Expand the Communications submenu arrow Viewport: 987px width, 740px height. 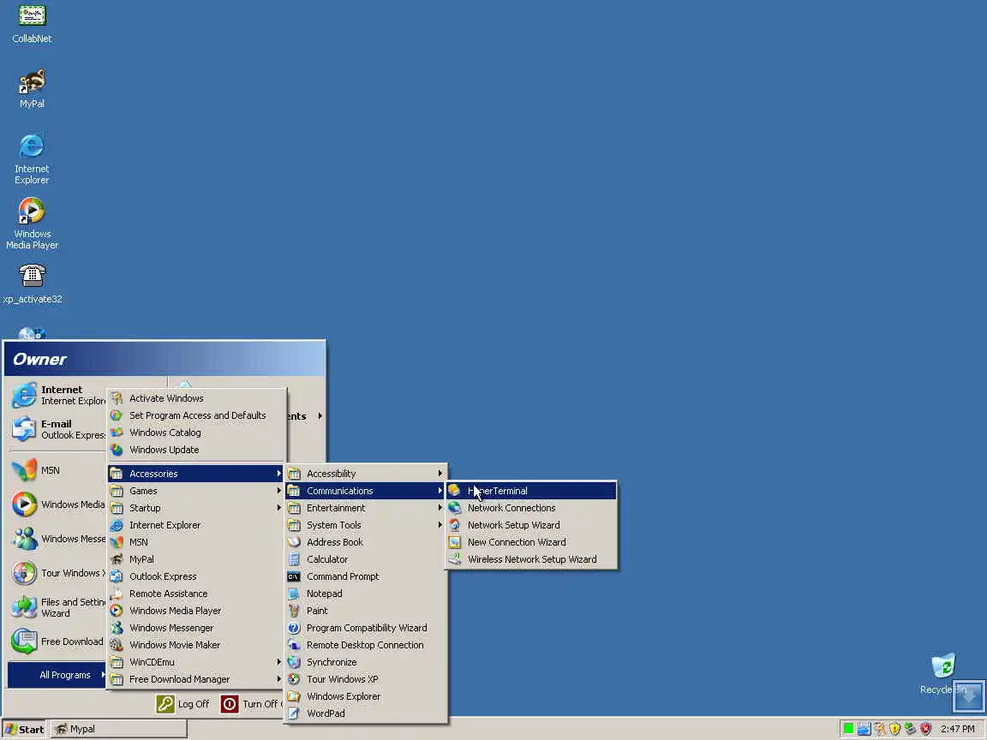tap(440, 491)
